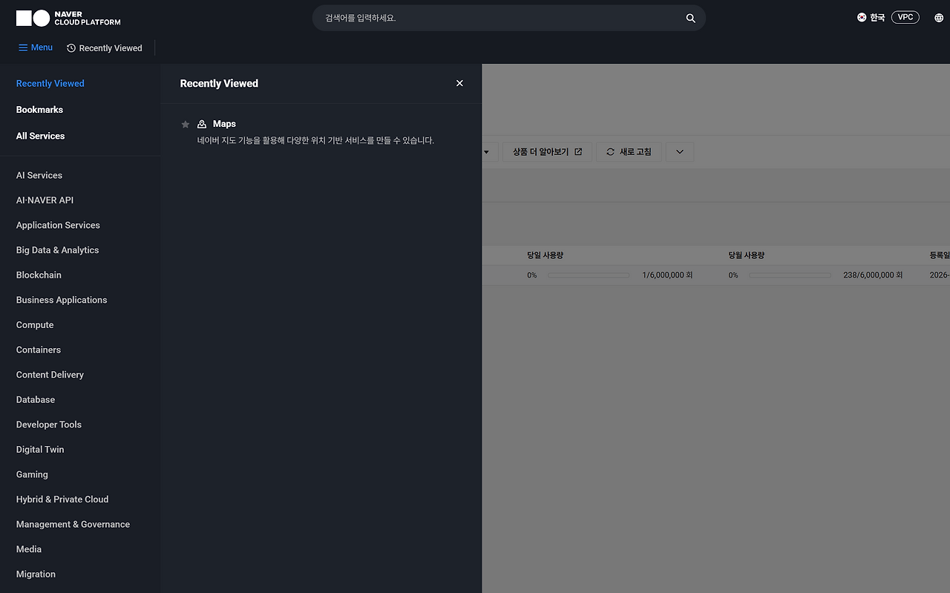Select Recently Viewed in the sidebar
Image resolution: width=950 pixels, height=593 pixels.
[x=50, y=83]
